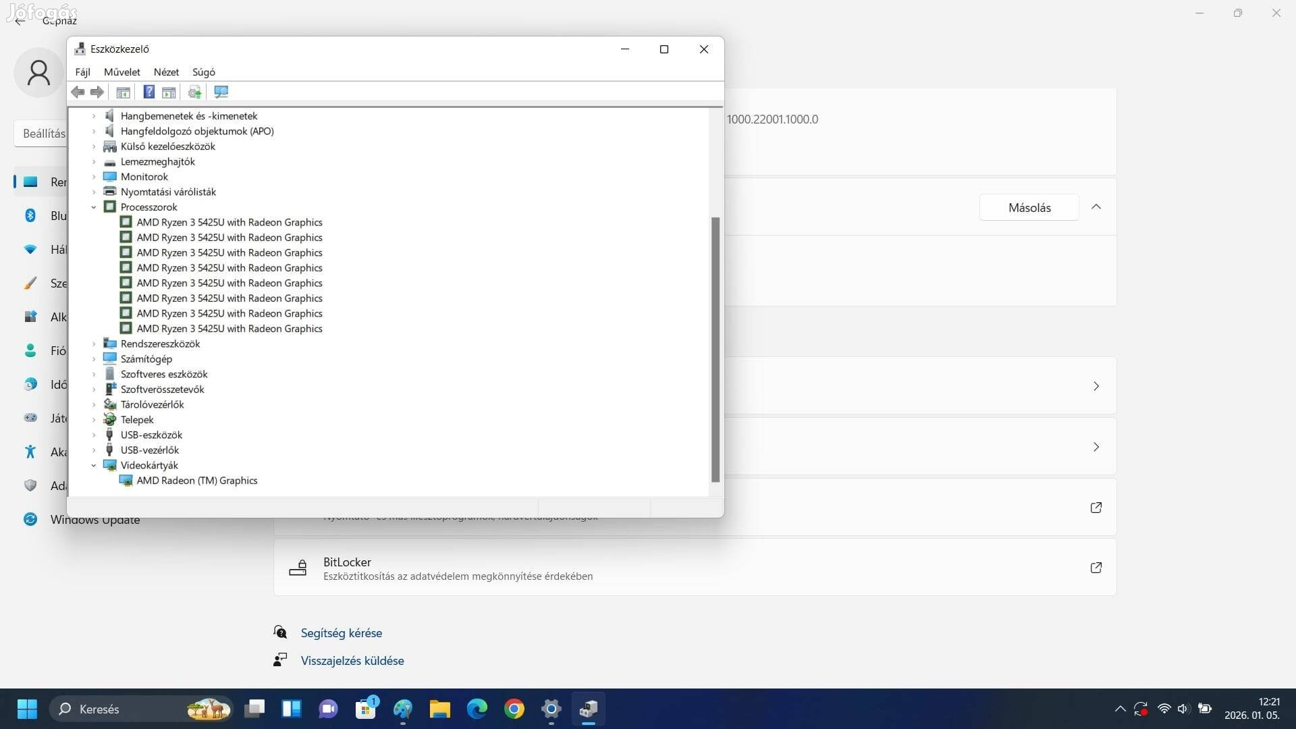
Task: Open the Nézet menu
Action: [166, 72]
